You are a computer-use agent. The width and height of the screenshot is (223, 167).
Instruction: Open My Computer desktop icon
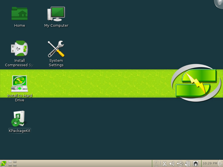(56, 14)
